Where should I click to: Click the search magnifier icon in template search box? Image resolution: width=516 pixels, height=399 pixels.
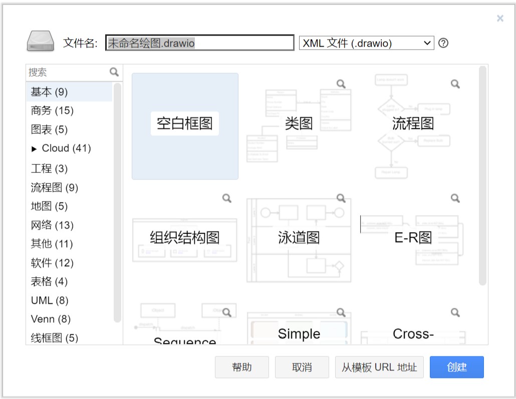tap(114, 72)
